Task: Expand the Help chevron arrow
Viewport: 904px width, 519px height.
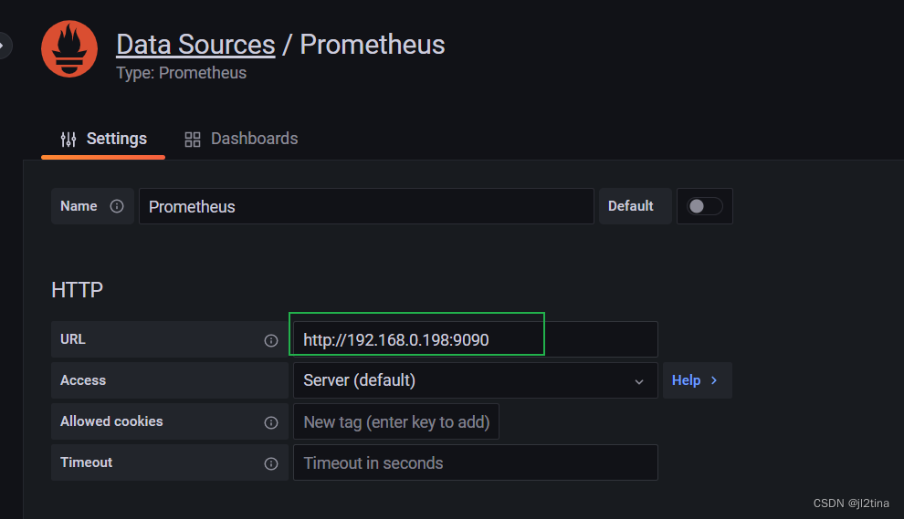Action: point(714,380)
